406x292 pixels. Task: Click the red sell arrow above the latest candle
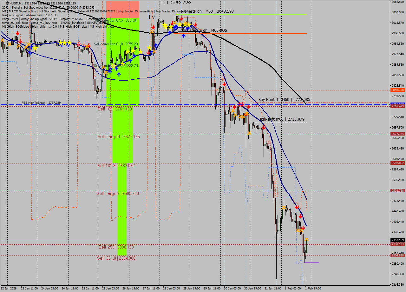(x=304, y=227)
